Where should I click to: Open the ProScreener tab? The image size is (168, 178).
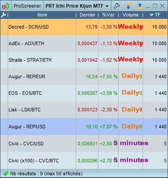click(x=27, y=6)
